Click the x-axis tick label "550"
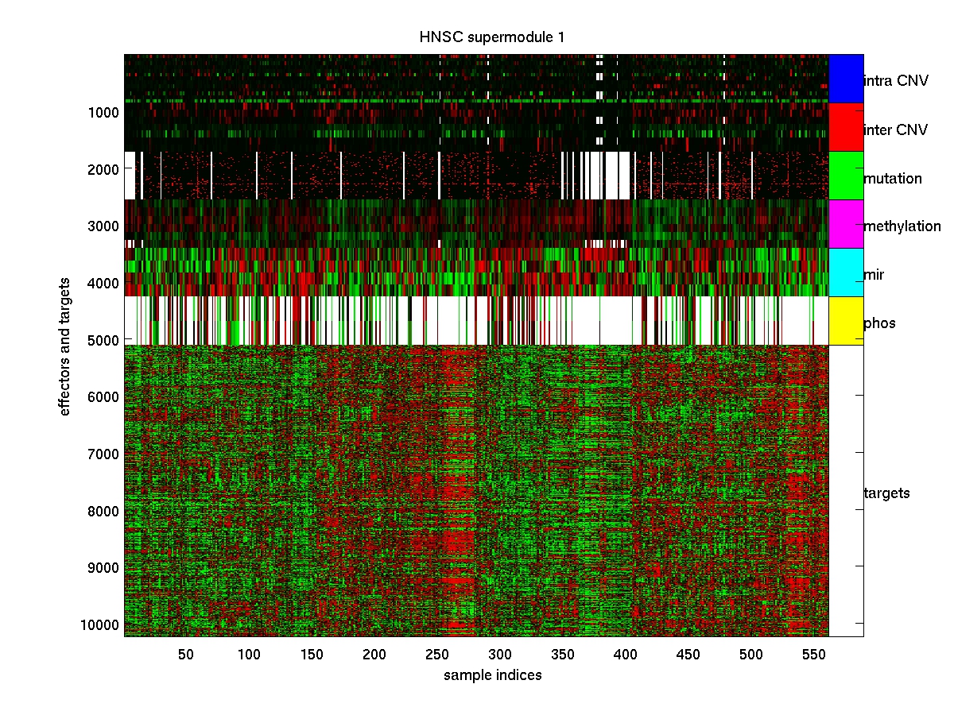This screenshot has height=715, width=954. click(814, 654)
